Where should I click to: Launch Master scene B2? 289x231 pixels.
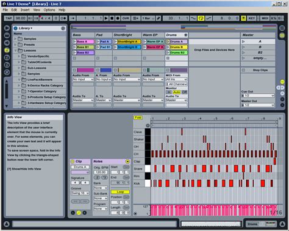click(x=258, y=52)
